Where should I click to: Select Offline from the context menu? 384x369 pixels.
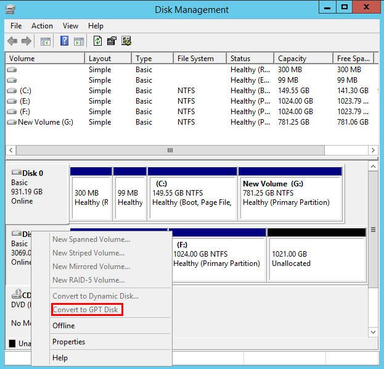coord(63,326)
